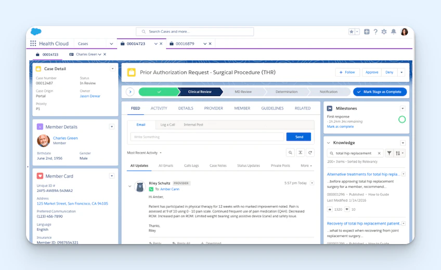Open the Milestones panel menu
441x270 pixels.
[403, 109]
